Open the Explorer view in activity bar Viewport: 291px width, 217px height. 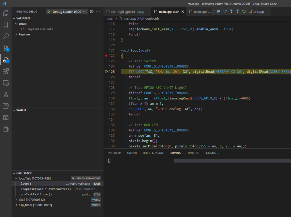tap(6, 13)
